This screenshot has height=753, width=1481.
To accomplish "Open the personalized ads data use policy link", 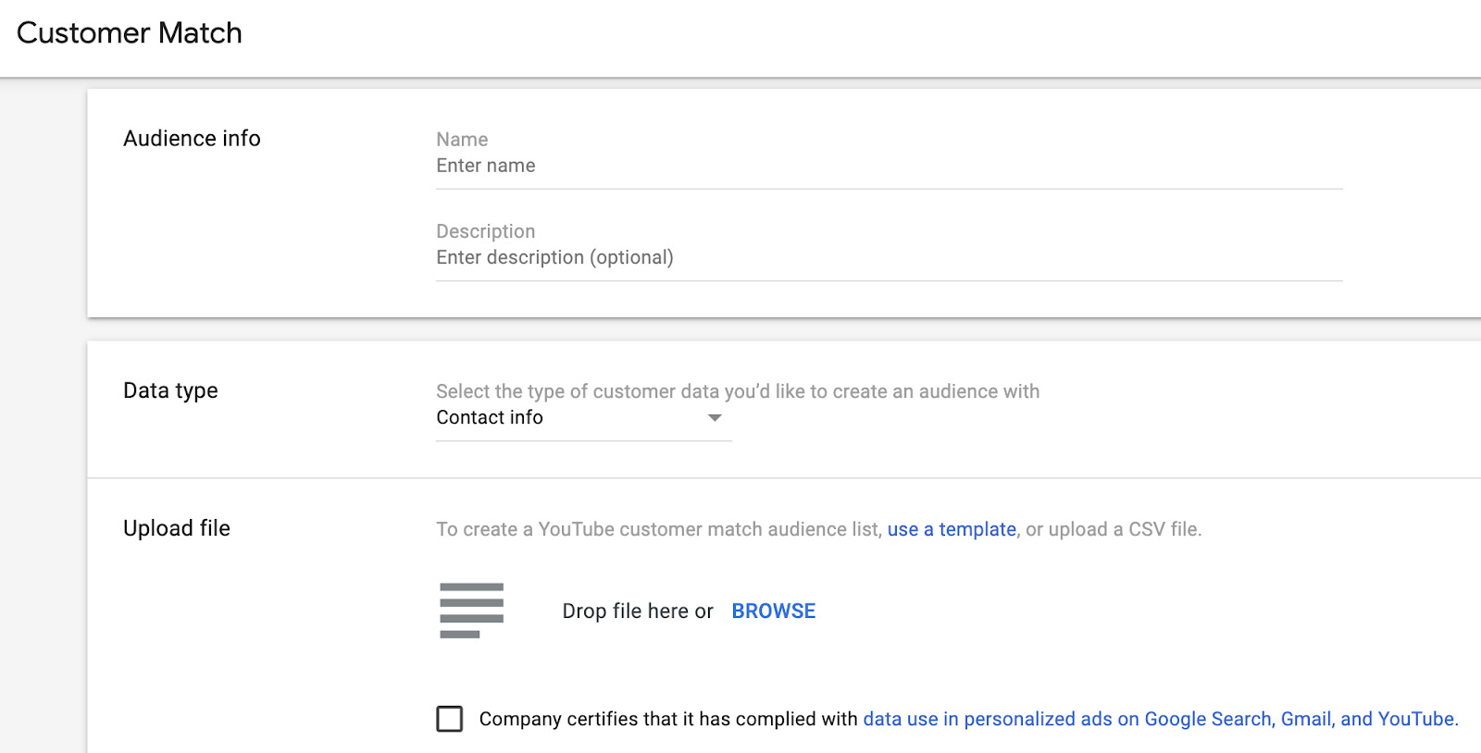I will pyautogui.click(x=1160, y=720).
